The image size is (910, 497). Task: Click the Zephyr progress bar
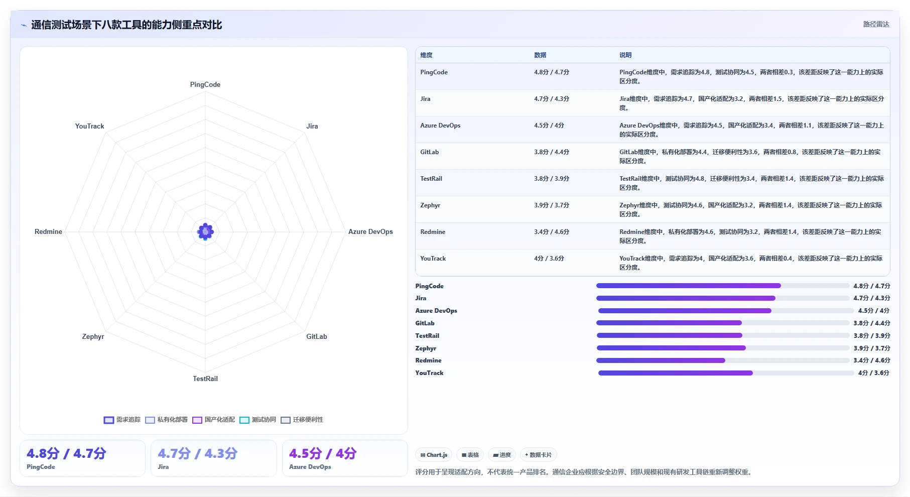click(x=723, y=348)
